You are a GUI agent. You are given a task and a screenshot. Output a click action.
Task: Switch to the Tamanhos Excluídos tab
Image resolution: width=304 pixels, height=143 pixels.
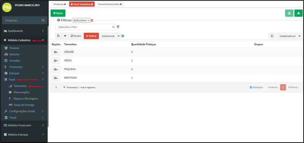click(x=109, y=4)
